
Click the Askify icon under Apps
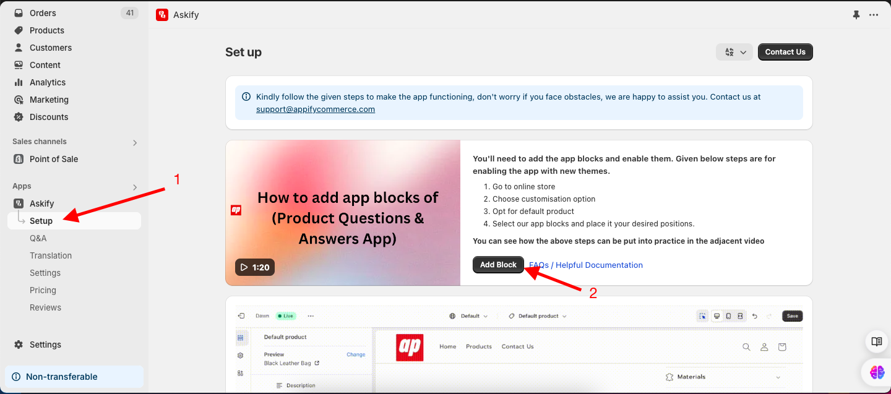click(x=19, y=203)
